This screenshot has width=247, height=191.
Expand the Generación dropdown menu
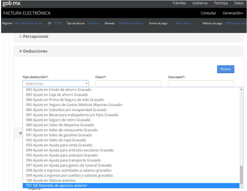coord(233,13)
